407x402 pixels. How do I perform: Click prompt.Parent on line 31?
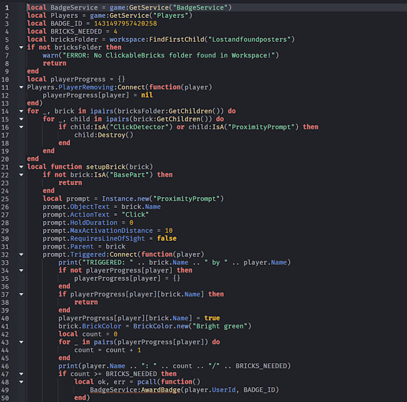tap(68, 247)
